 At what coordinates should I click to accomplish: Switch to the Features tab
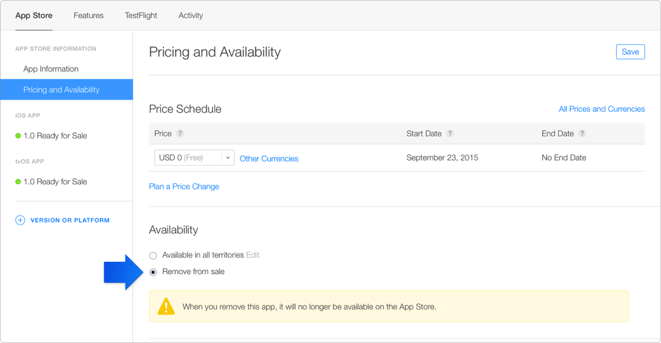tap(89, 15)
